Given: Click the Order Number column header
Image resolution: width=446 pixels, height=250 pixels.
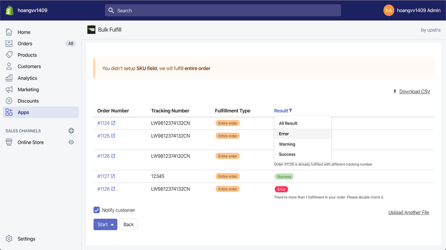Looking at the screenshot, I should click(x=113, y=111).
